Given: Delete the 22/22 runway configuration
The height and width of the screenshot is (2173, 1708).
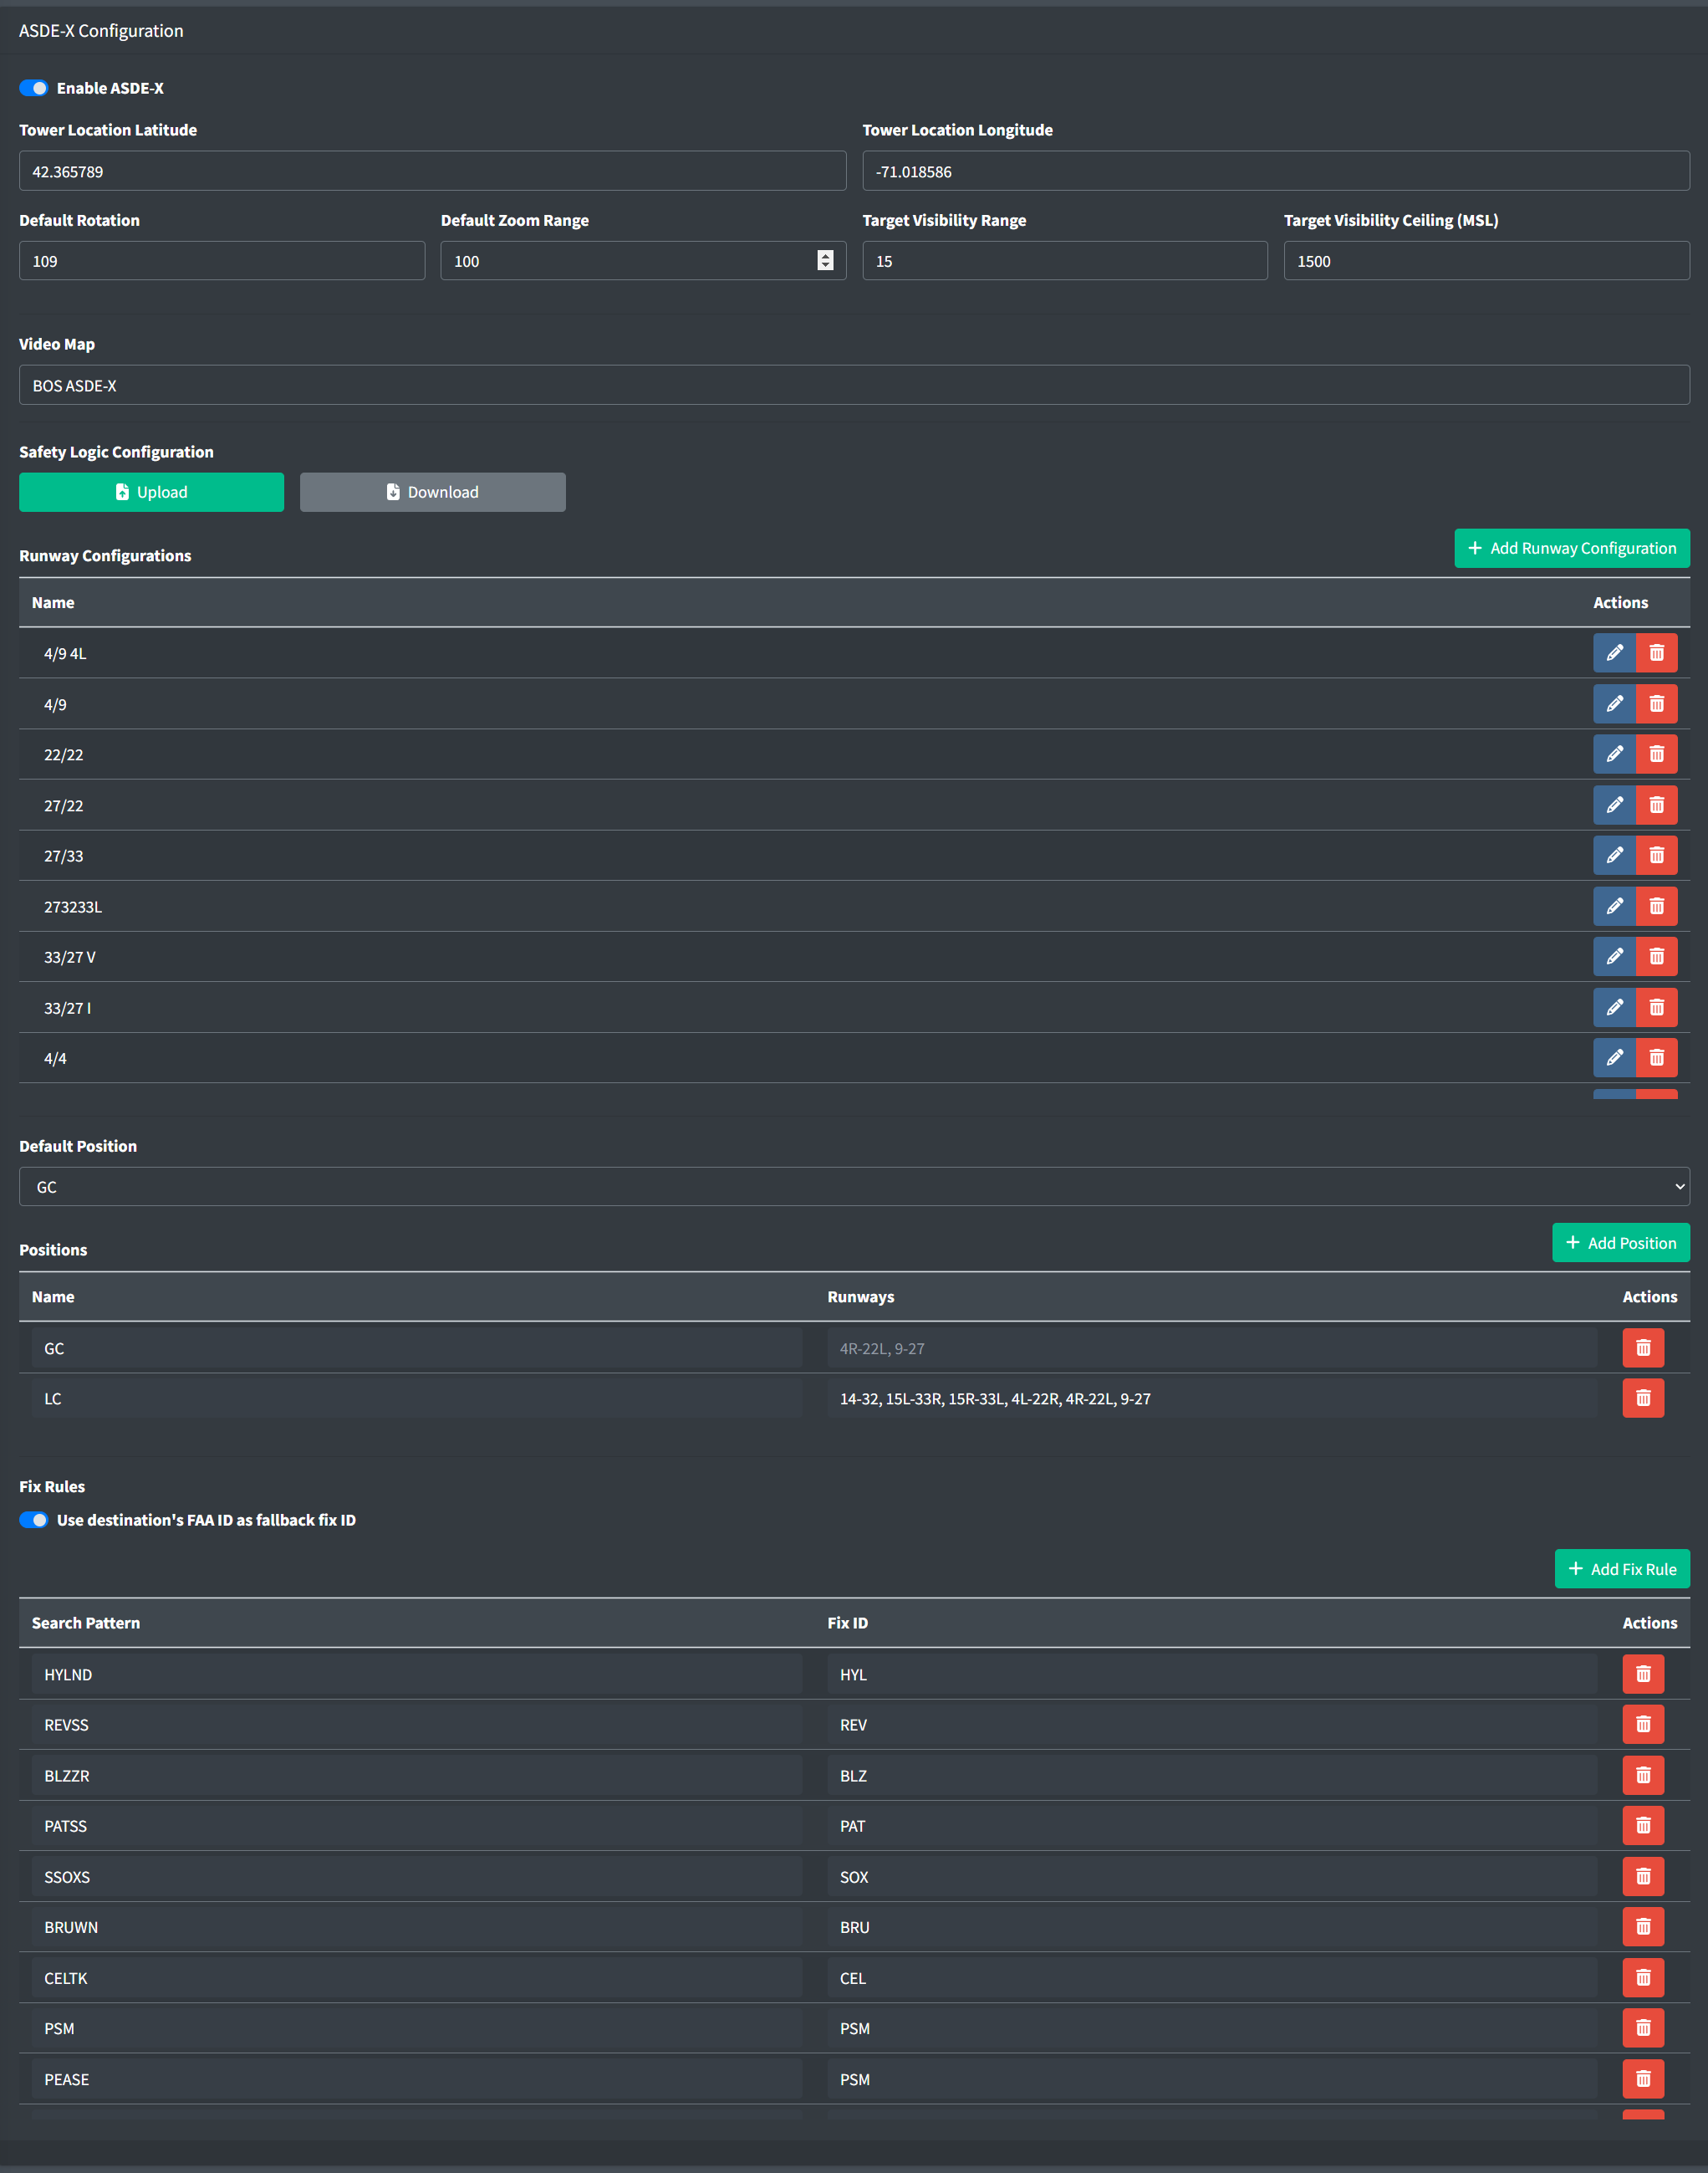Looking at the screenshot, I should coord(1656,754).
